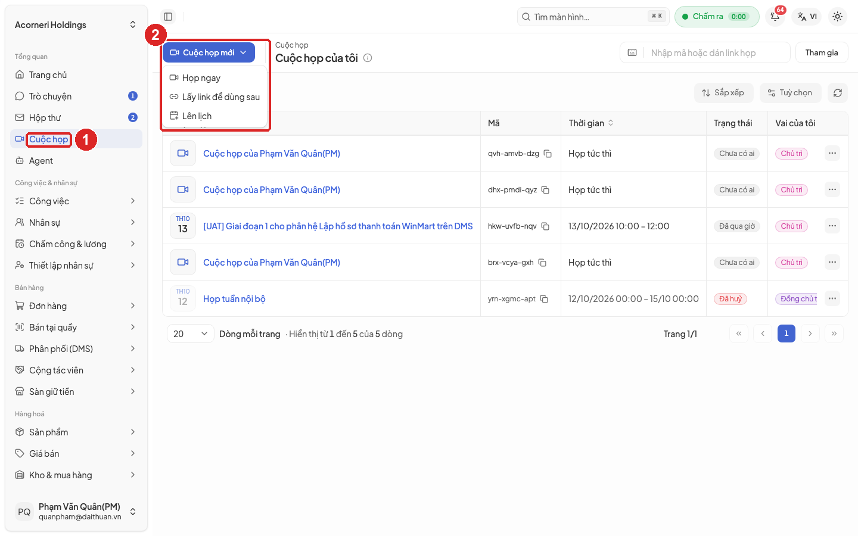
Task: Click the Tham gia button
Action: pyautogui.click(x=822, y=52)
